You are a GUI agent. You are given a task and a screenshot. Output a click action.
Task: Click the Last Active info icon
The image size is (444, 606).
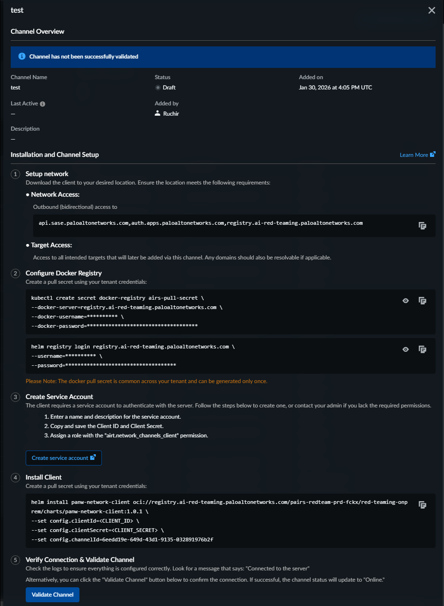(43, 104)
